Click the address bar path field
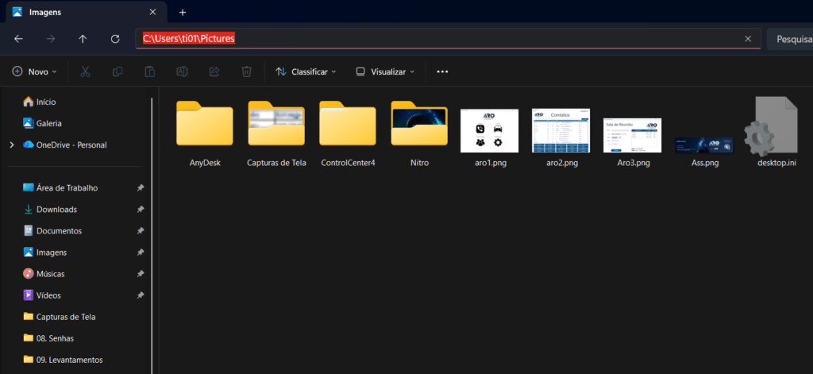 tap(448, 39)
